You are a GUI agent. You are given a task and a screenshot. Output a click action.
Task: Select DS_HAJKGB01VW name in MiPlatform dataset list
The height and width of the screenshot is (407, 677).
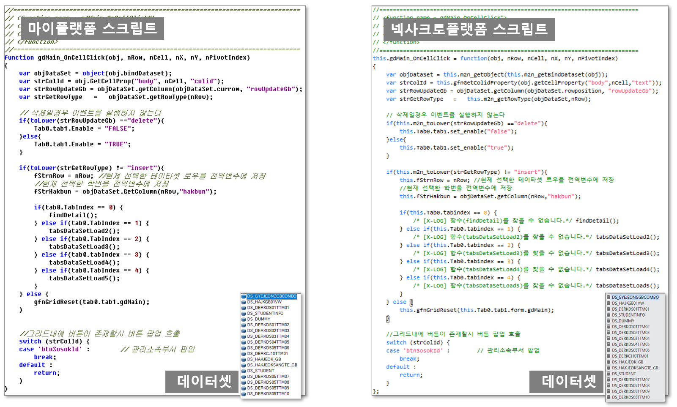pyautogui.click(x=264, y=302)
